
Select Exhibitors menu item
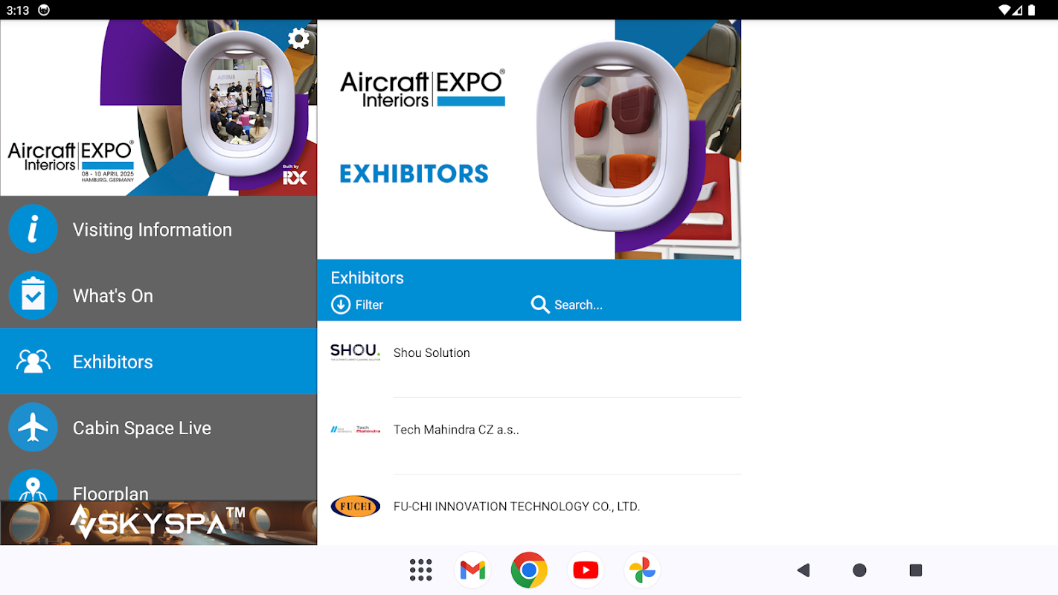click(158, 361)
